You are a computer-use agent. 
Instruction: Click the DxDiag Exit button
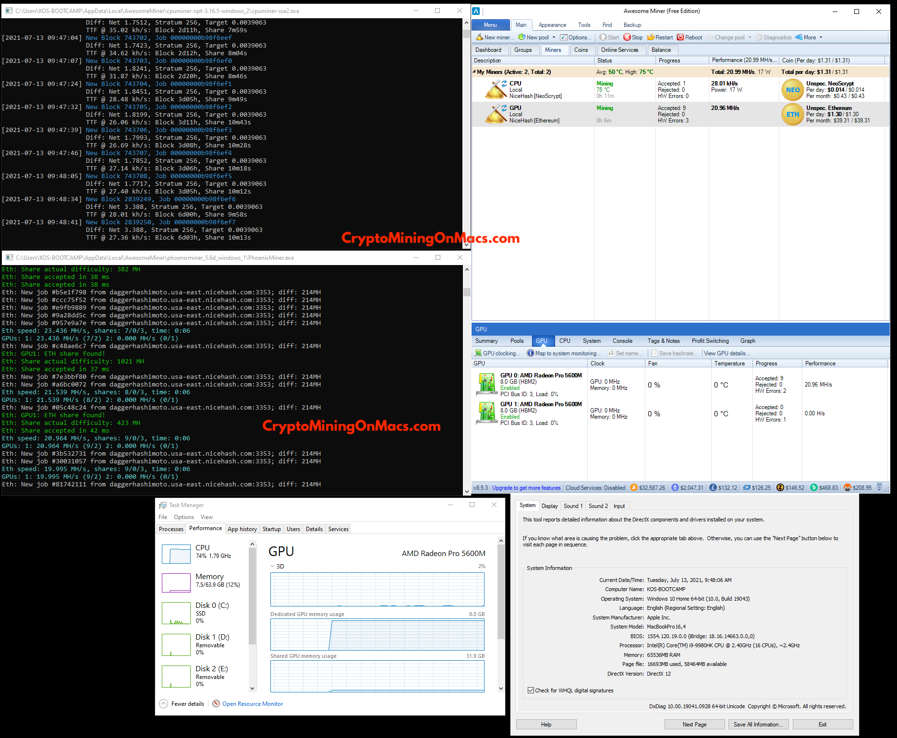tap(823, 725)
